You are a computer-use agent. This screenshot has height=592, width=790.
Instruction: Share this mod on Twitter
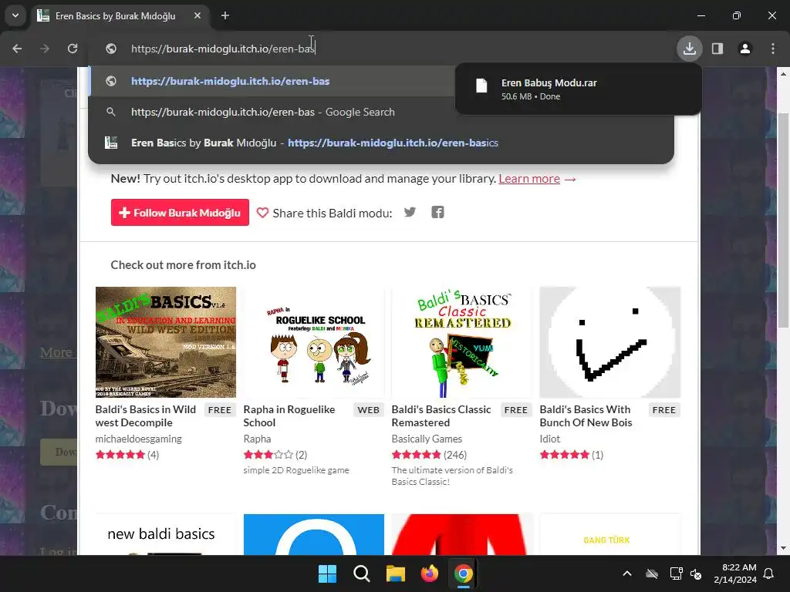click(x=410, y=212)
